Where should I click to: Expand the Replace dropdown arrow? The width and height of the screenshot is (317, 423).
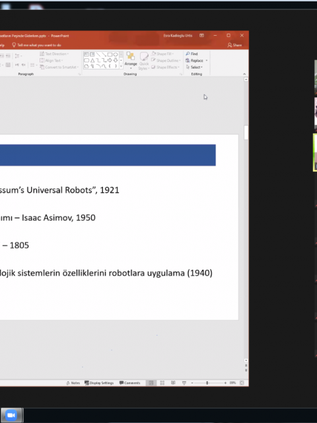pos(207,60)
